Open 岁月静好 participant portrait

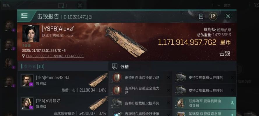(27, 104)
